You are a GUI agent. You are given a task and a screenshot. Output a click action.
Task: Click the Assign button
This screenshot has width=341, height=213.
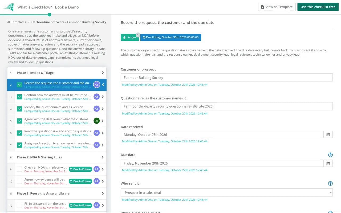point(130,37)
